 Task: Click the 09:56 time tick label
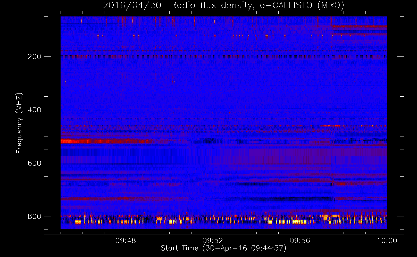300,241
